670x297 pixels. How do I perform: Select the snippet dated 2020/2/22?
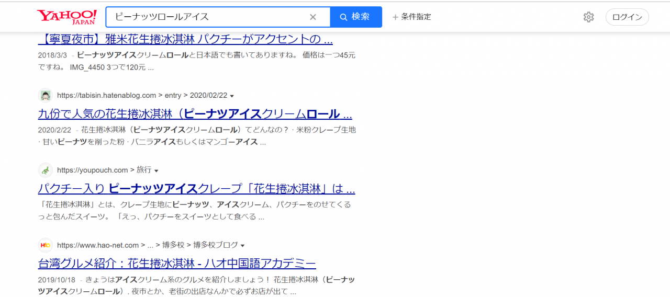pyautogui.click(x=197, y=135)
